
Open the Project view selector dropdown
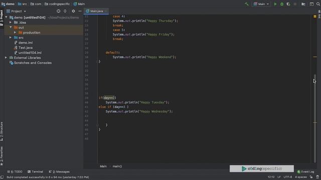tap(17, 11)
